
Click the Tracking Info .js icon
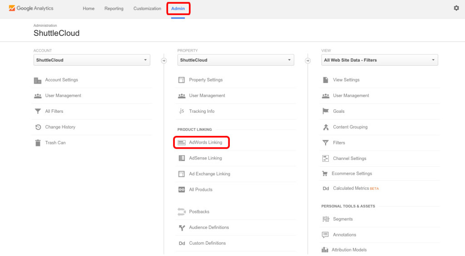(x=182, y=111)
